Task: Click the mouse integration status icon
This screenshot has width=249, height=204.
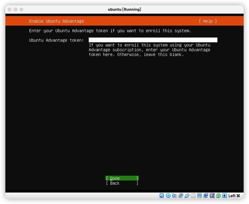Action: 218,195
